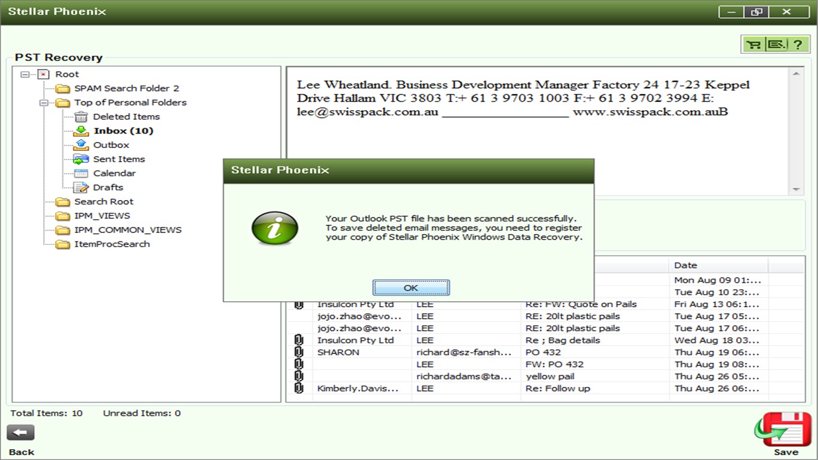Click paperclip on Quote on Pails row
Screen dimensions: 818x460
pos(299,305)
